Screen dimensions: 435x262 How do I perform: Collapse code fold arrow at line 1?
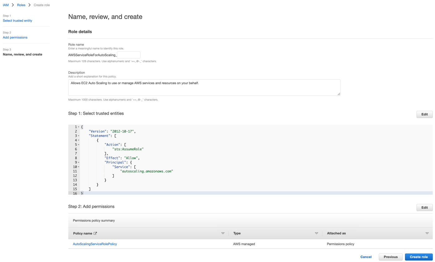point(79,127)
